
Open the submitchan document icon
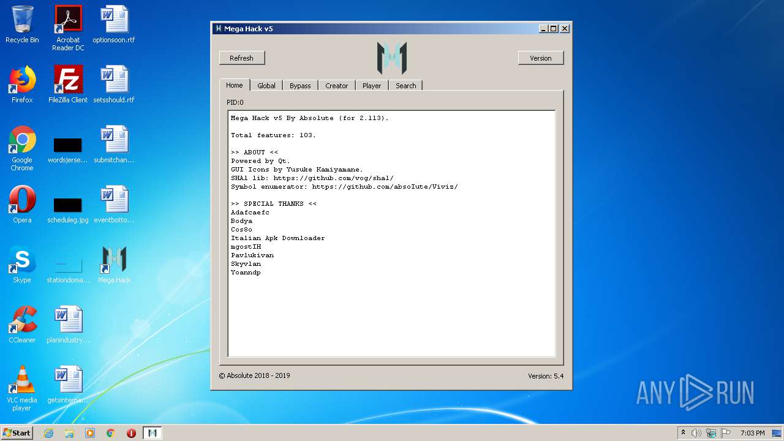tap(114, 145)
